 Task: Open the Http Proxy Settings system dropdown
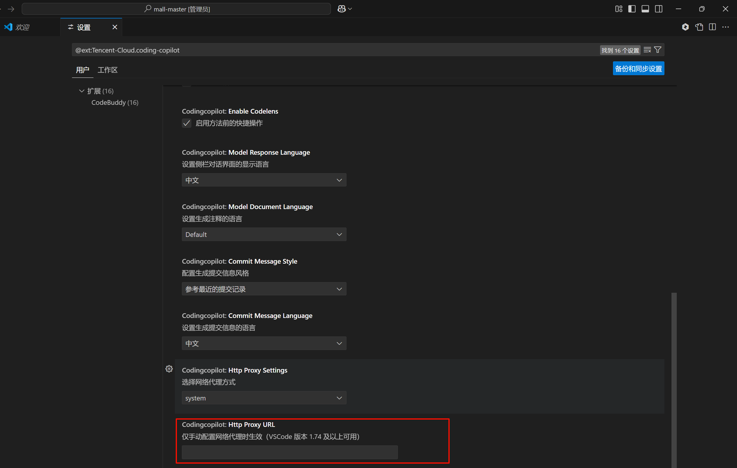click(264, 398)
